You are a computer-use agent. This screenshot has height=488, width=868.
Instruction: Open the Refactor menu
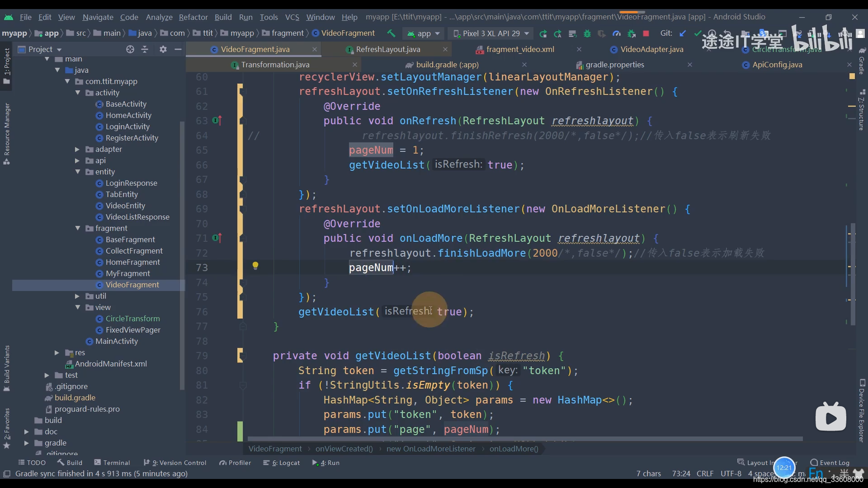[x=193, y=17]
